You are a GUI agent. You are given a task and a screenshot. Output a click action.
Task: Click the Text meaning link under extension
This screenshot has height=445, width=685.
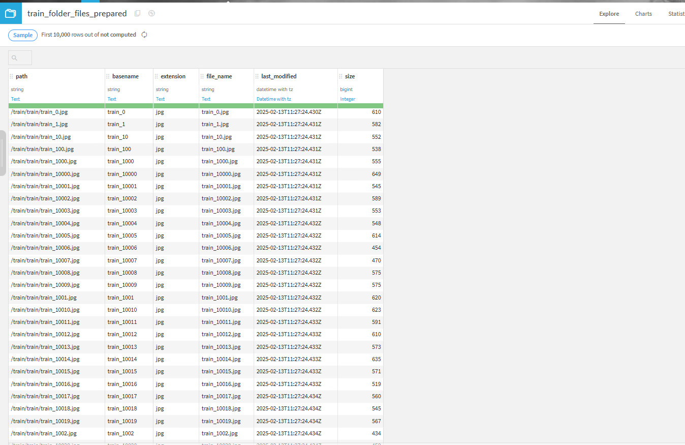coord(160,99)
